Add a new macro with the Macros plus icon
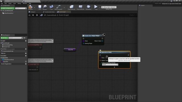This screenshot has width=182, height=102. coord(26,53)
